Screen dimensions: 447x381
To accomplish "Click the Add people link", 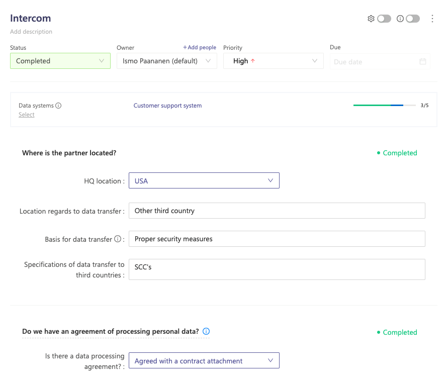I will click(200, 47).
